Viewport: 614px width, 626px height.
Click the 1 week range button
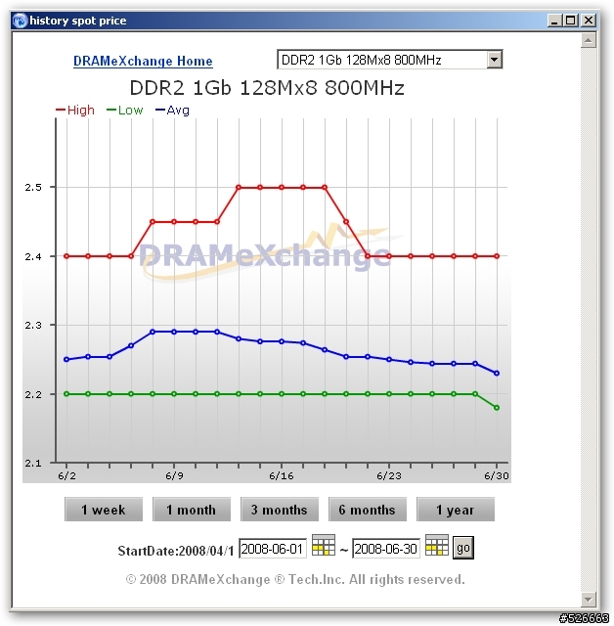tap(104, 510)
